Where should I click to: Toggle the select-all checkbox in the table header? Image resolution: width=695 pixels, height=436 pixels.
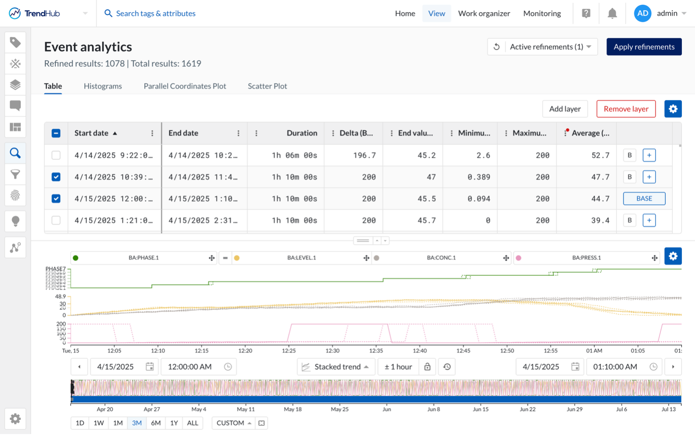point(56,133)
